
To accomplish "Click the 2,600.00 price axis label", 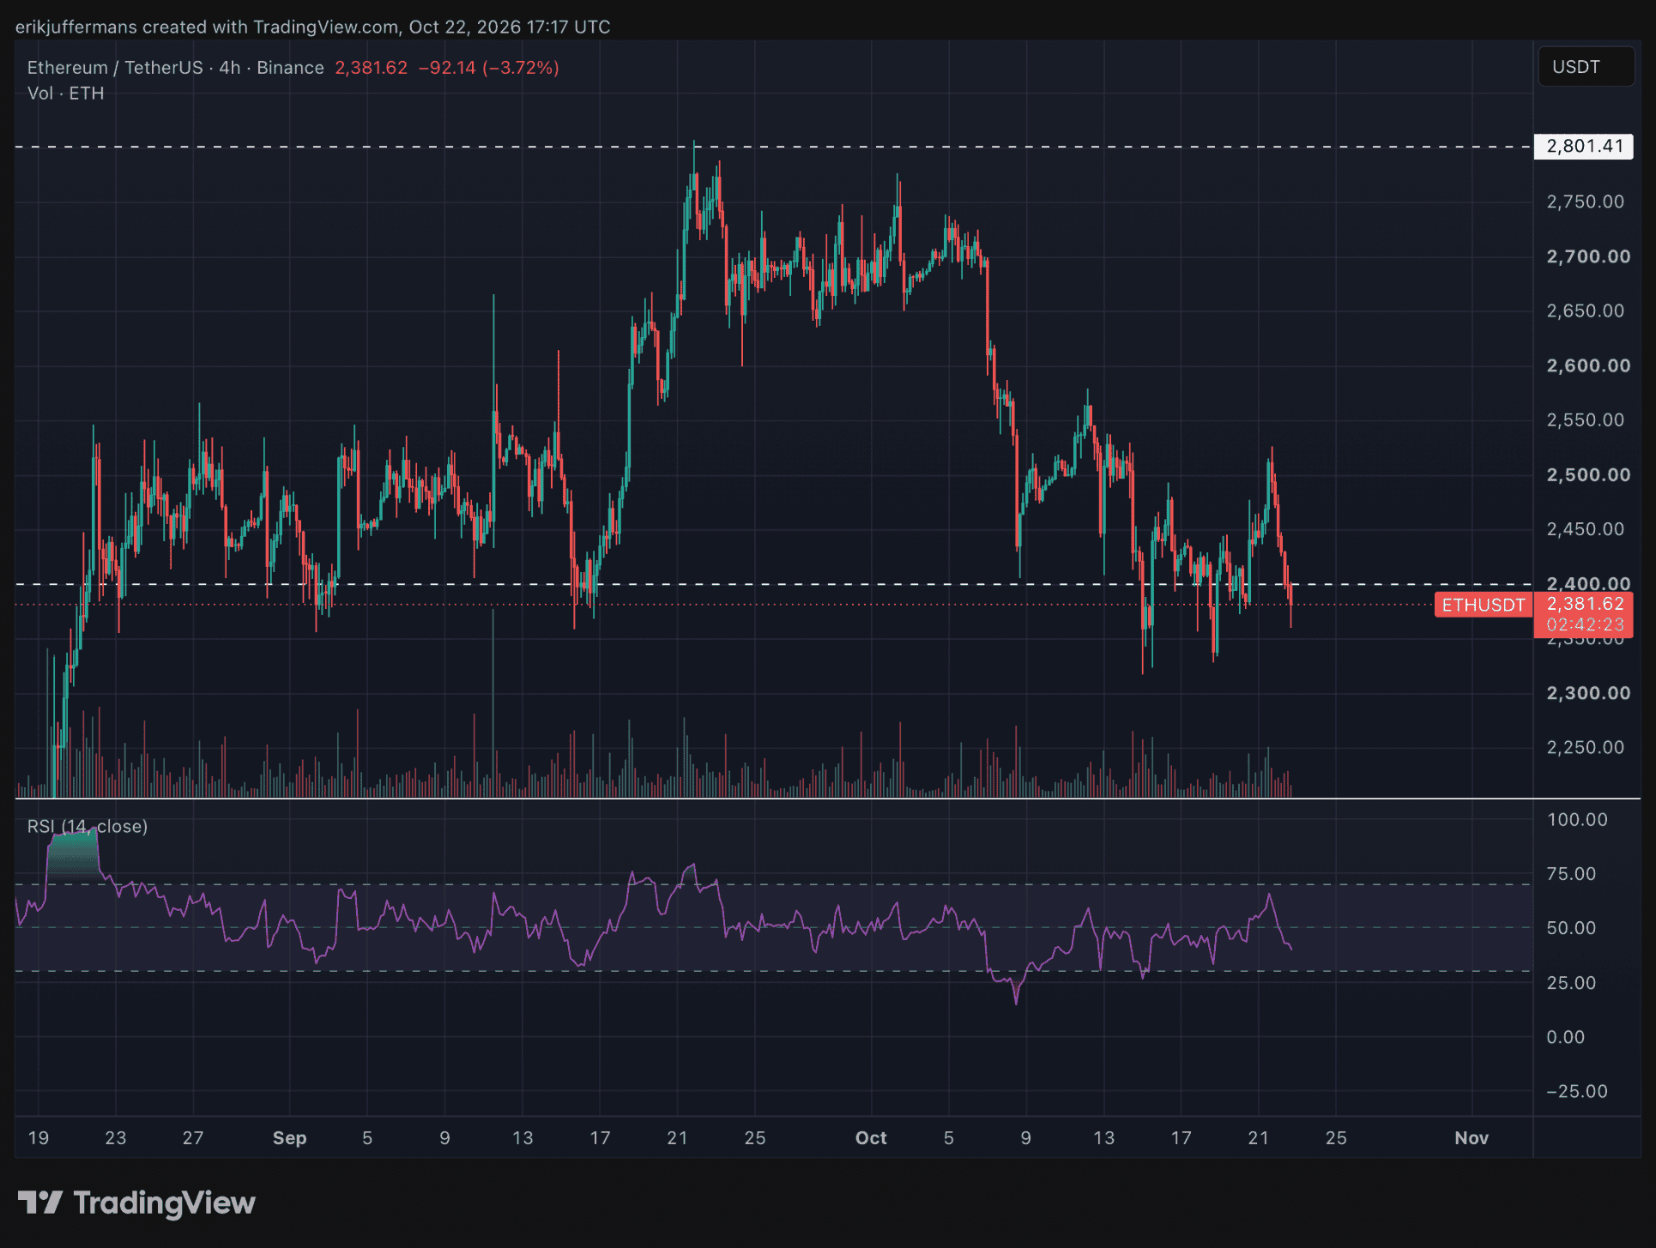I will coord(1588,365).
